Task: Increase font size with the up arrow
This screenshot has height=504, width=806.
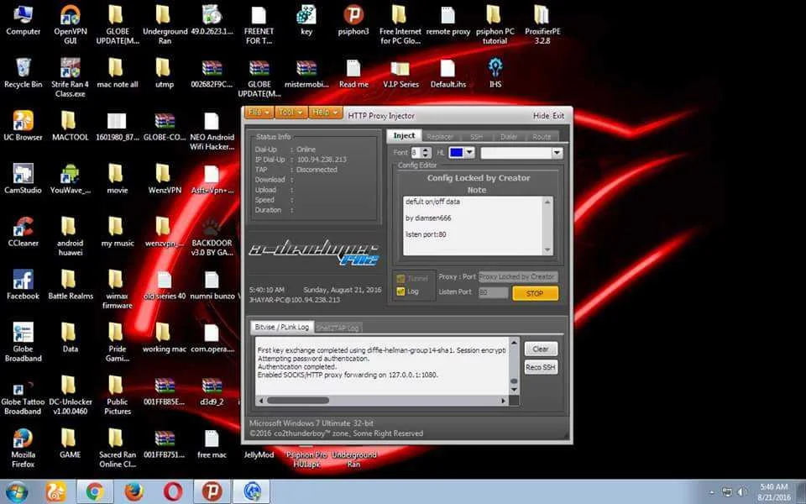Action: 427,150
